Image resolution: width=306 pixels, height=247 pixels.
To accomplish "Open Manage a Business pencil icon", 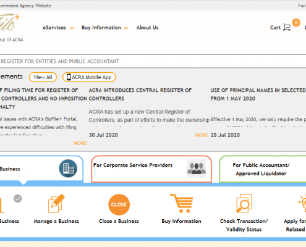I will pos(56,203).
